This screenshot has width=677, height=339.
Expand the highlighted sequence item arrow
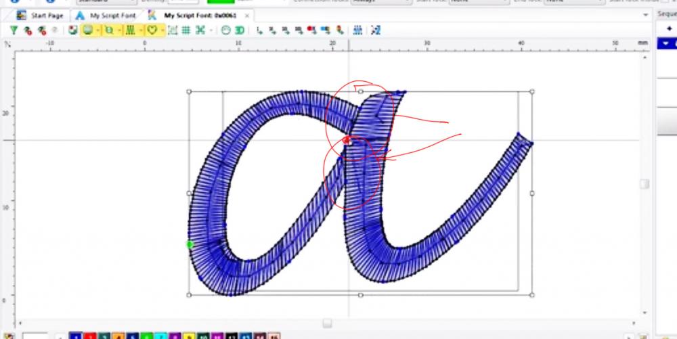tap(665, 43)
